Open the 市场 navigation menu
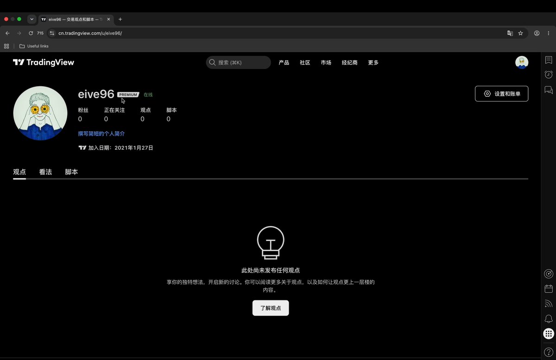 point(326,63)
